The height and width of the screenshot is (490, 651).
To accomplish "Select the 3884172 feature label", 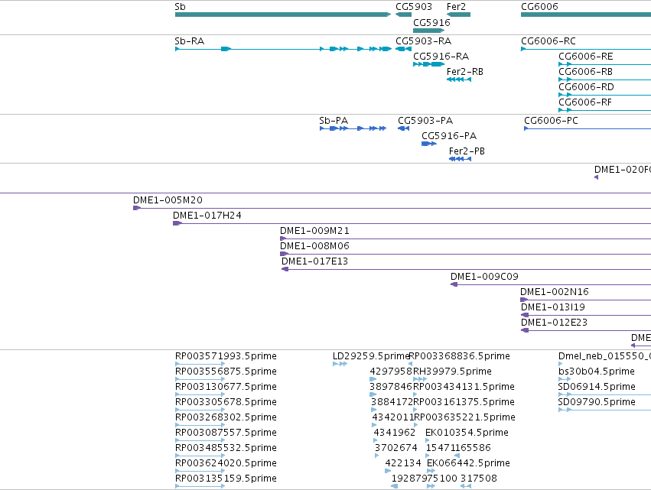I will [x=392, y=402].
